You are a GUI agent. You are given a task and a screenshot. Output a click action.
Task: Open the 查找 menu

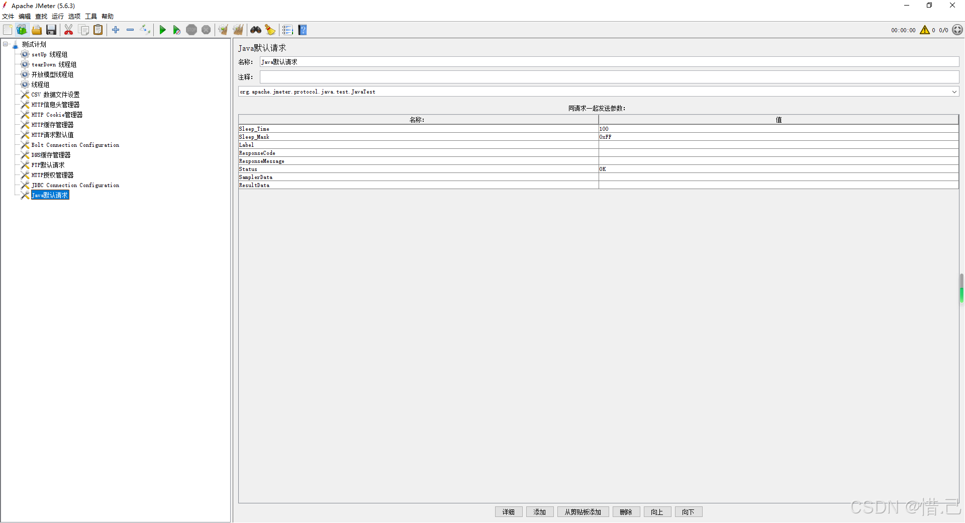pos(41,17)
